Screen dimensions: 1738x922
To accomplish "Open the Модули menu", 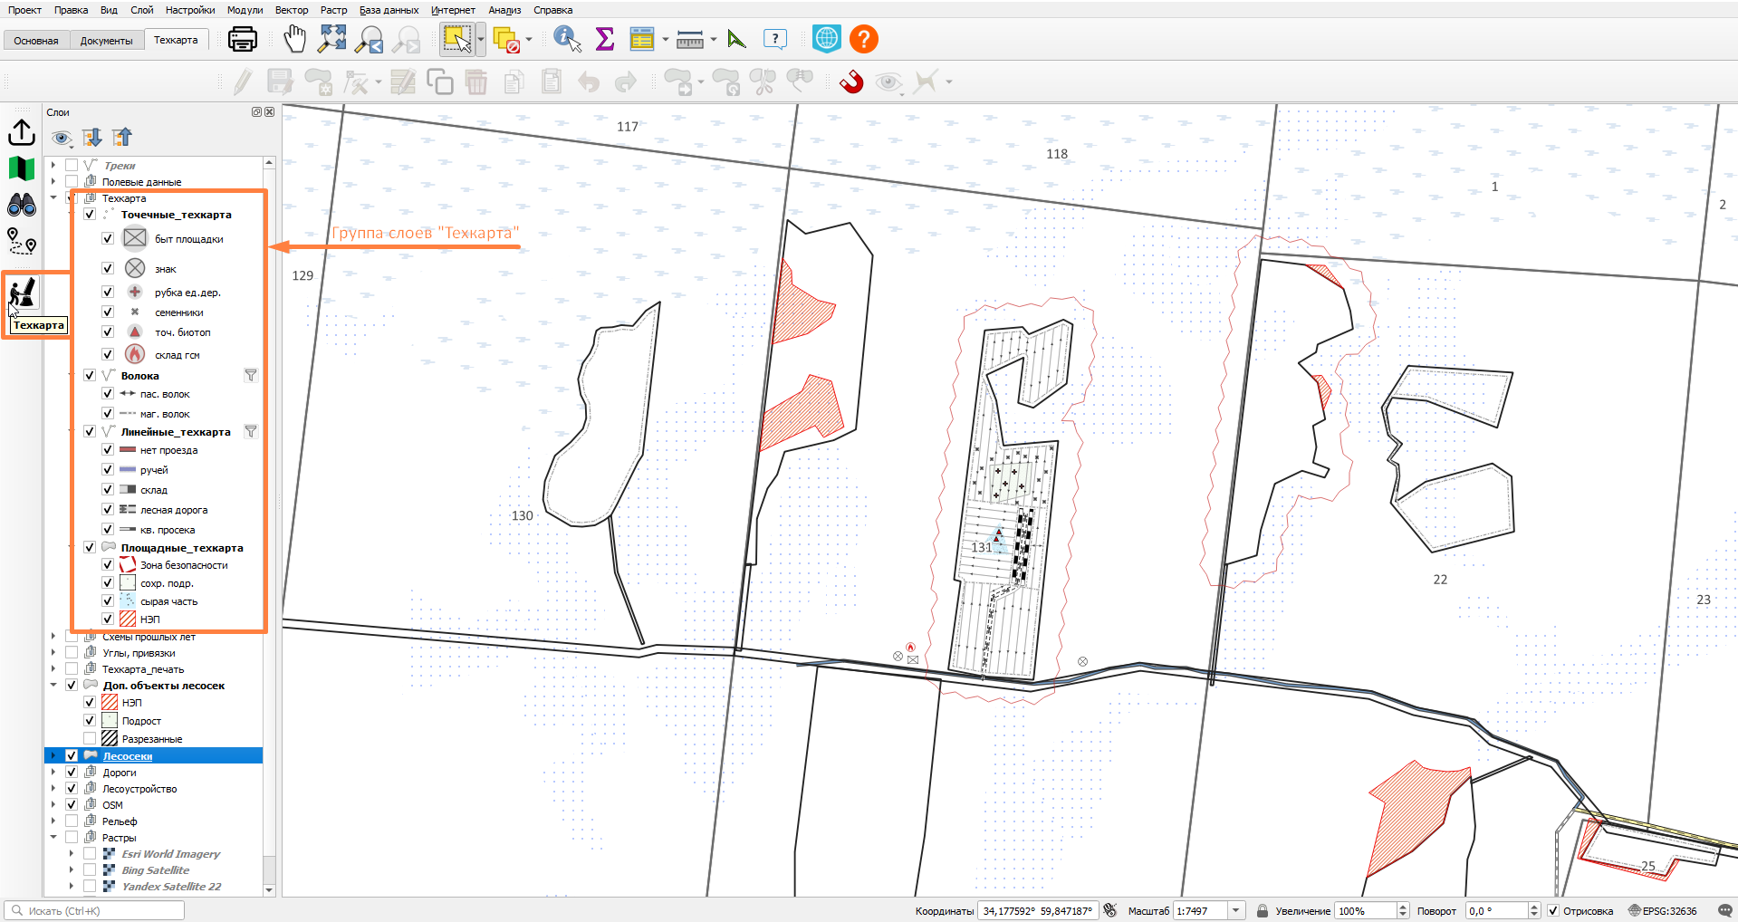I will point(245,10).
